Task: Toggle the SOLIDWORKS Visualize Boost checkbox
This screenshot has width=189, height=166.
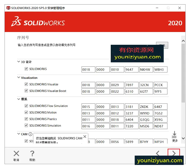Action: (x=26, y=91)
